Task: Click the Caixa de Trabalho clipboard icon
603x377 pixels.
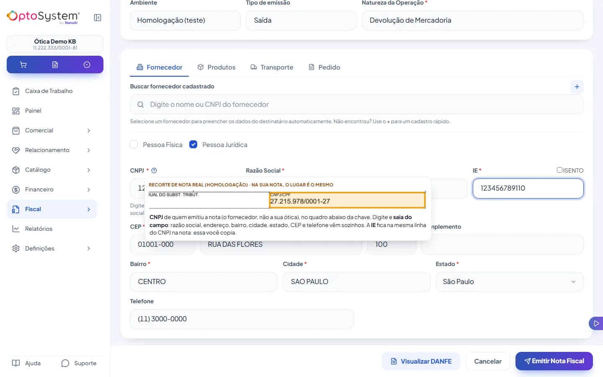Action: pyautogui.click(x=16, y=91)
